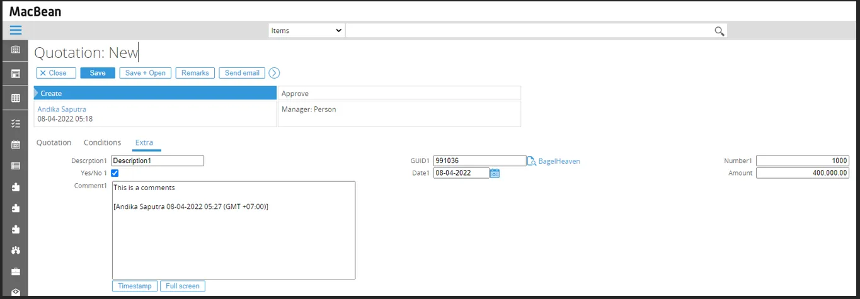Switch to the Quotation tab

tap(54, 142)
